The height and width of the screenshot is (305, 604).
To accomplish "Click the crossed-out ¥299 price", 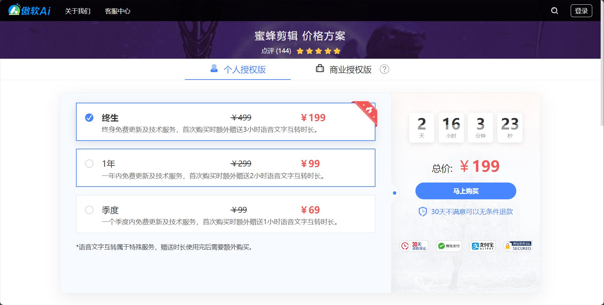I will (241, 164).
